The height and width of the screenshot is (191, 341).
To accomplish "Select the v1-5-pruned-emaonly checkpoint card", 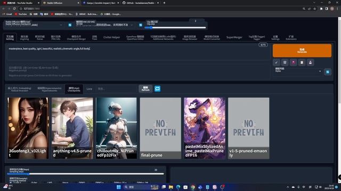I will [249, 128].
